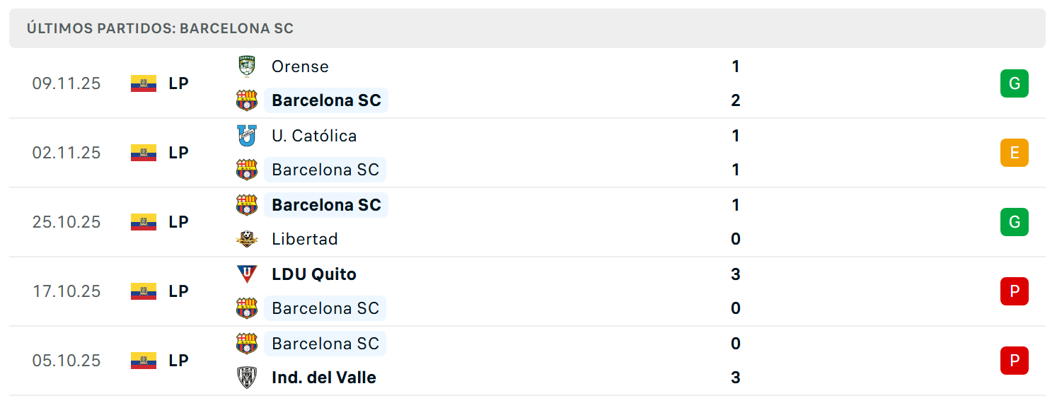Click the U. Católica crest icon
This screenshot has height=403, width=1057.
coord(246,136)
